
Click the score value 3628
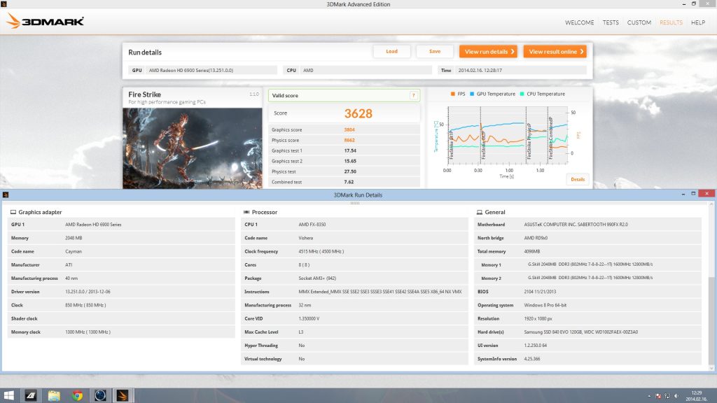pyautogui.click(x=358, y=113)
